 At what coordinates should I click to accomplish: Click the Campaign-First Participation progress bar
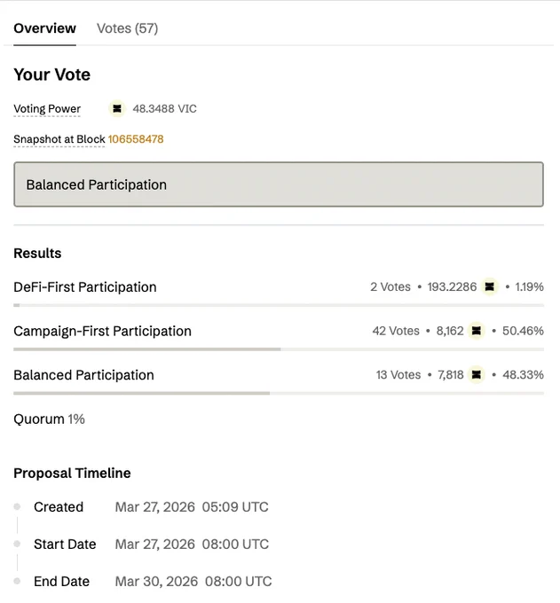279,349
